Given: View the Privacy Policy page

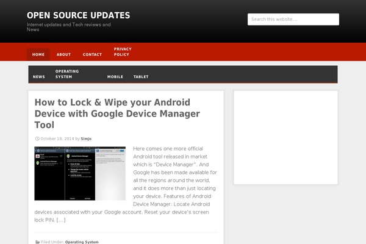Looking at the screenshot, I should 123,52.
